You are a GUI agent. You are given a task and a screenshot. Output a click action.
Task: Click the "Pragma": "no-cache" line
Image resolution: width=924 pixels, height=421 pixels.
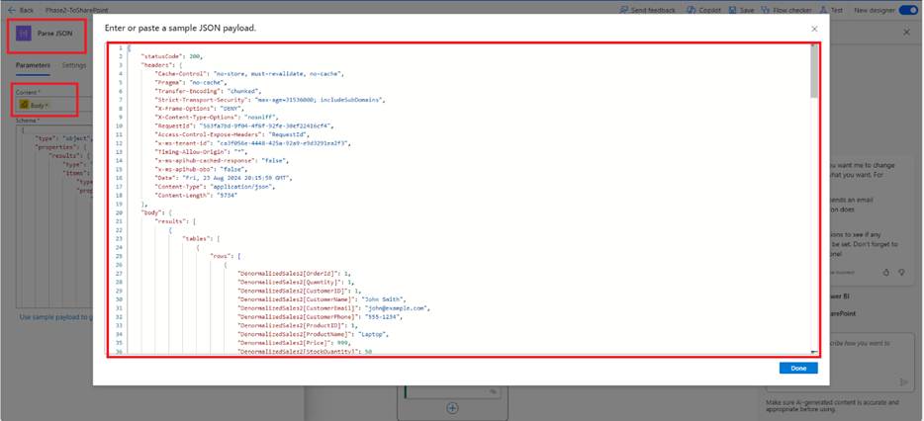[x=192, y=82]
